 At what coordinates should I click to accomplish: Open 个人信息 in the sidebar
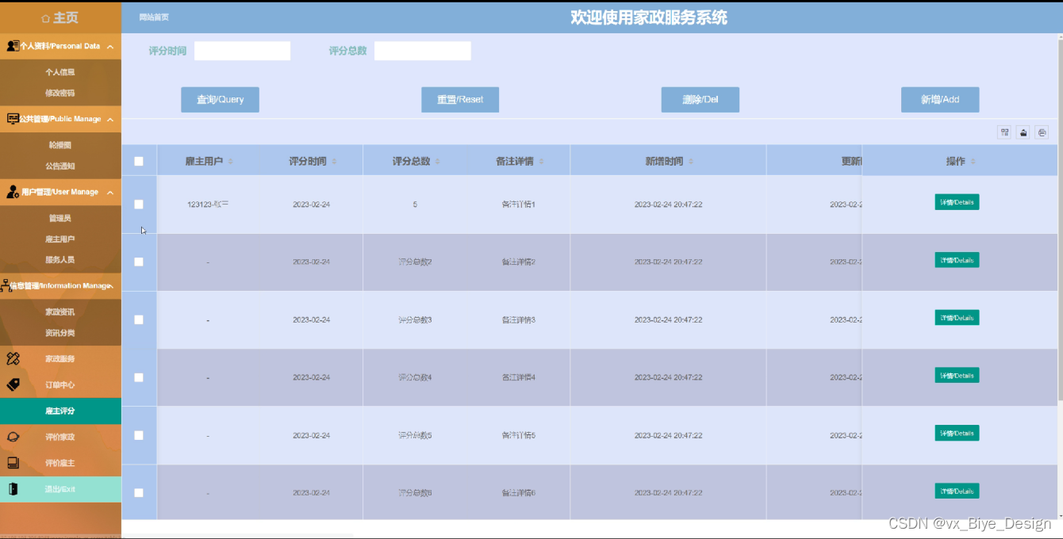point(60,72)
